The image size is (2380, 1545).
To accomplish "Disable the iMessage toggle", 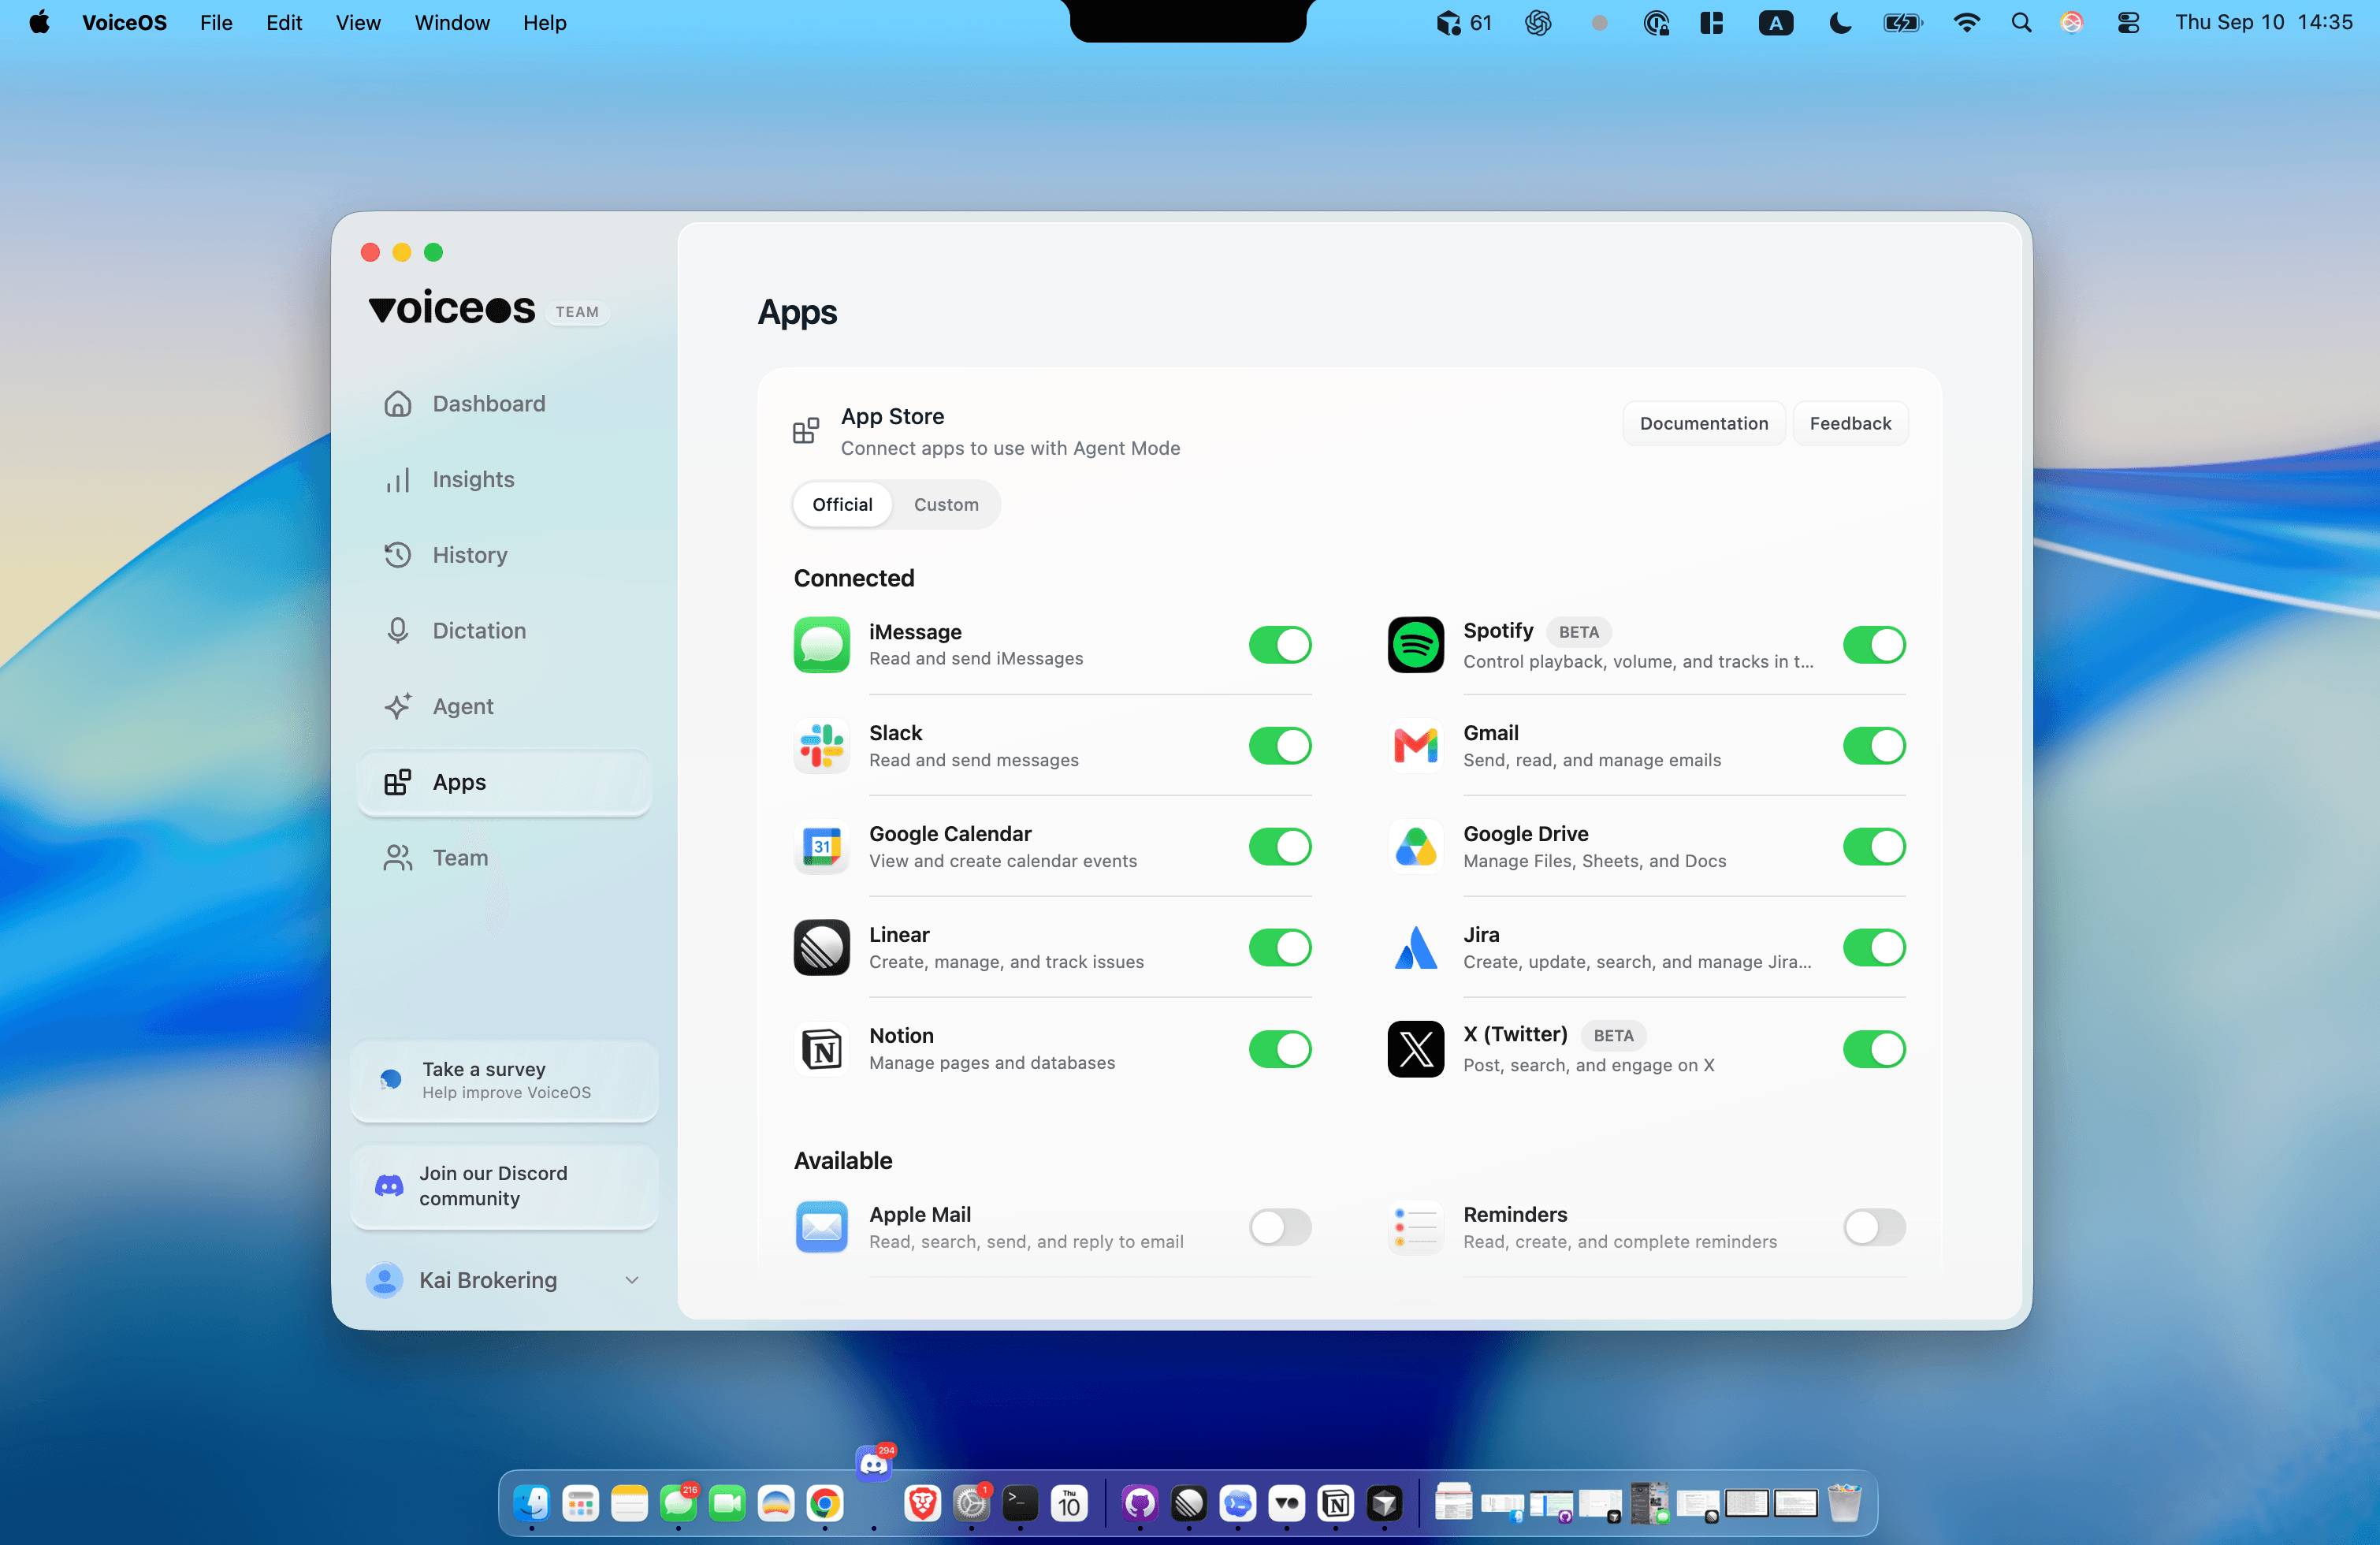I will pyautogui.click(x=1280, y=645).
